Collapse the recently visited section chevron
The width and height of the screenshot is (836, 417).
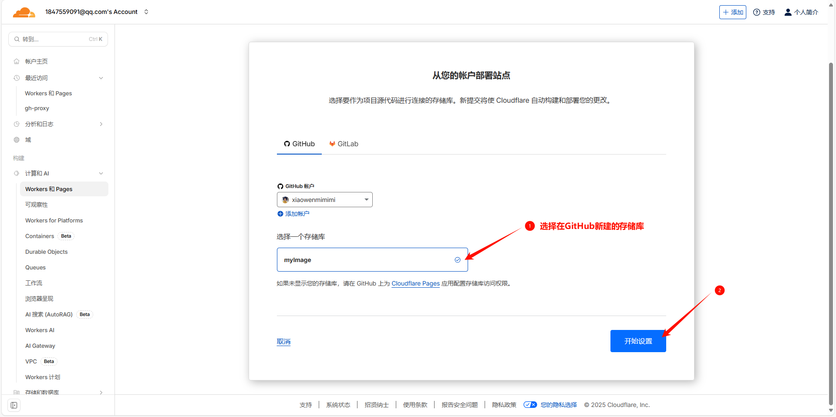click(x=101, y=78)
